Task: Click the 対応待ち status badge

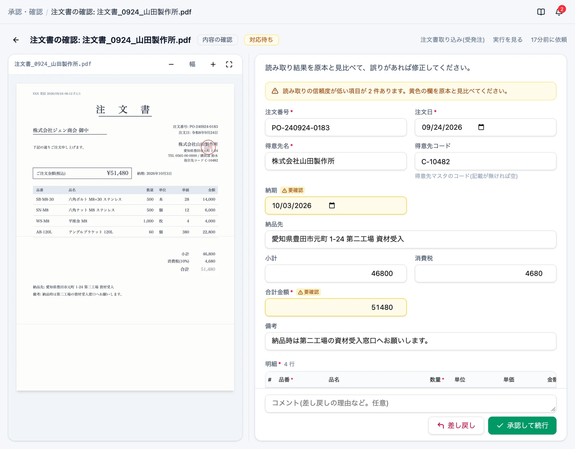Action: click(x=261, y=40)
